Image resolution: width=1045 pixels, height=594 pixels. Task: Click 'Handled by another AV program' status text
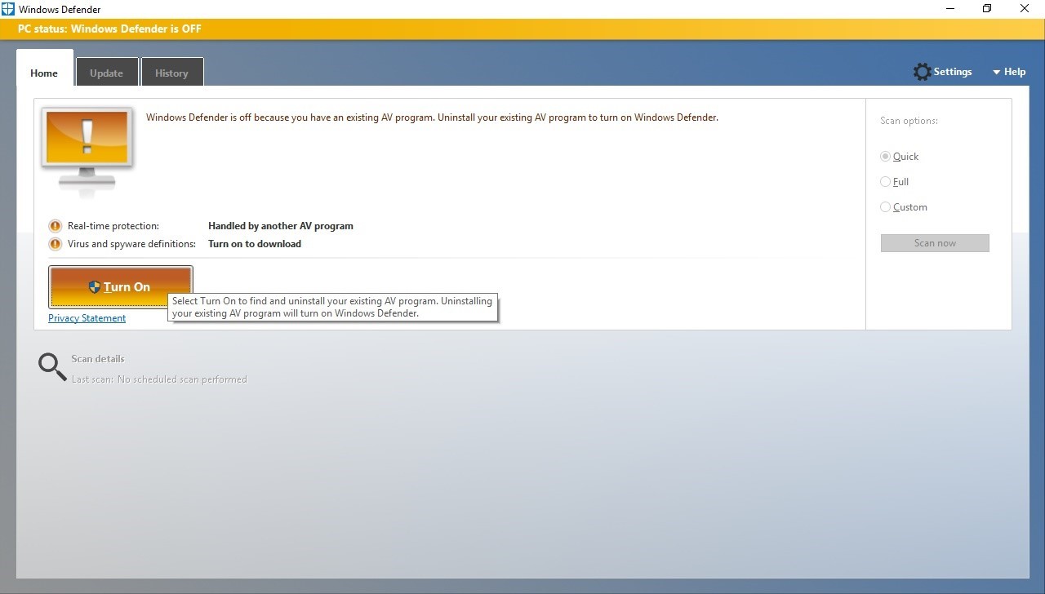pyautogui.click(x=281, y=226)
